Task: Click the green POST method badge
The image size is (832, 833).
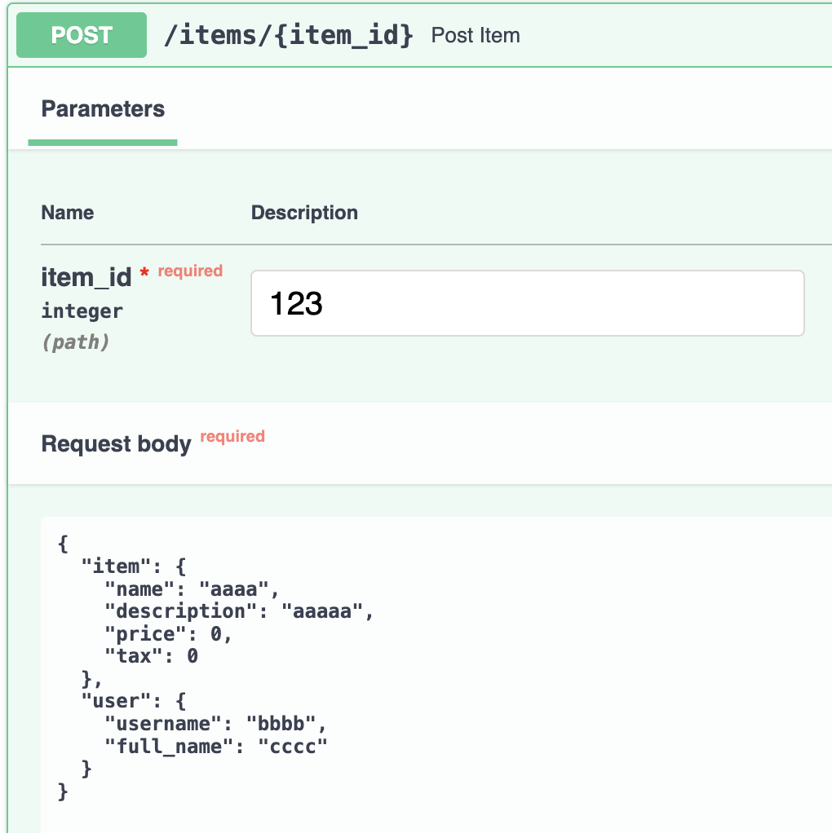Action: point(82,35)
